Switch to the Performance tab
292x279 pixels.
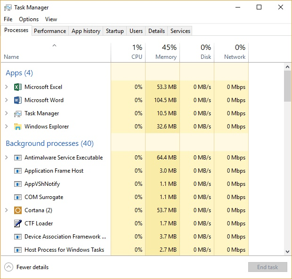pos(50,31)
